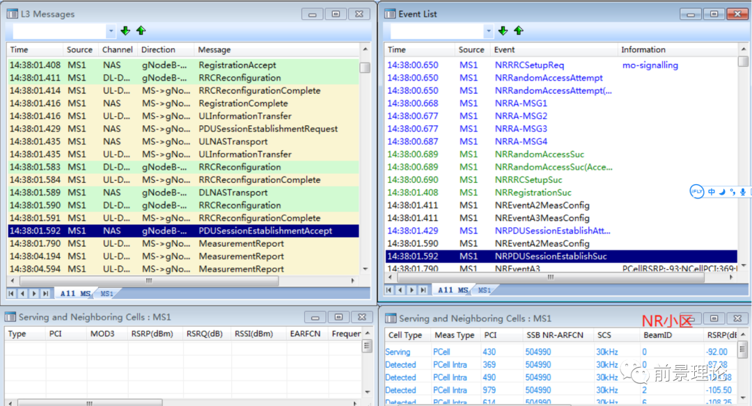The width and height of the screenshot is (752, 406).
Task: Click Event column header in Event List
Action: 554,49
